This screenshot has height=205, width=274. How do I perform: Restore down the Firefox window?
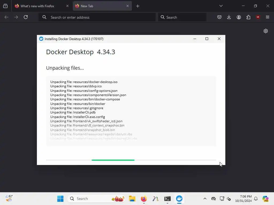256,6
